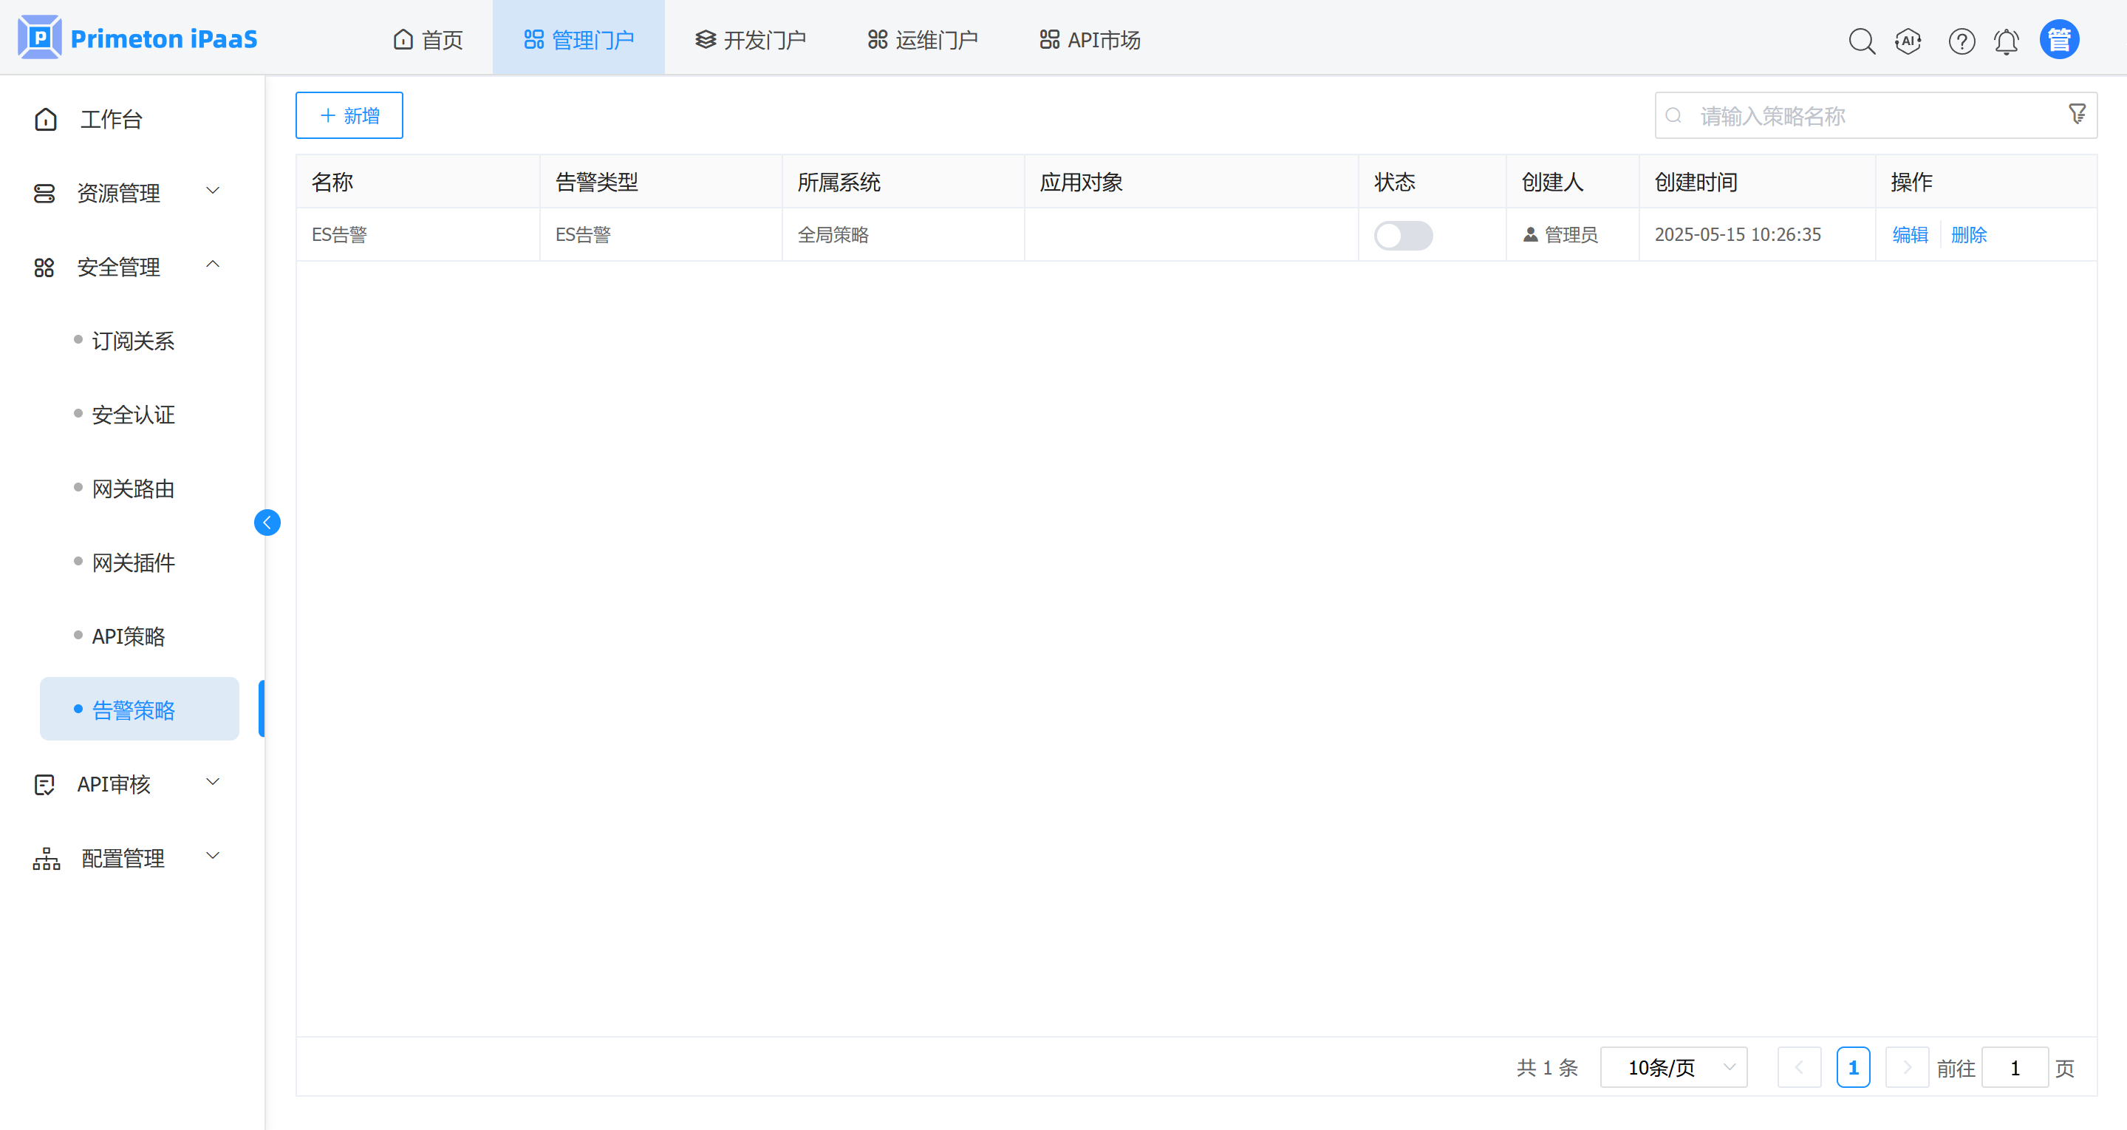The image size is (2127, 1130).
Task: Toggle the ES告警 status switch
Action: coord(1403,234)
